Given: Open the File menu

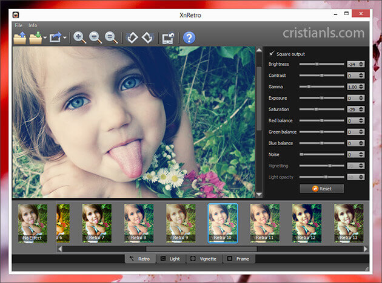Looking at the screenshot, I should click(x=18, y=25).
